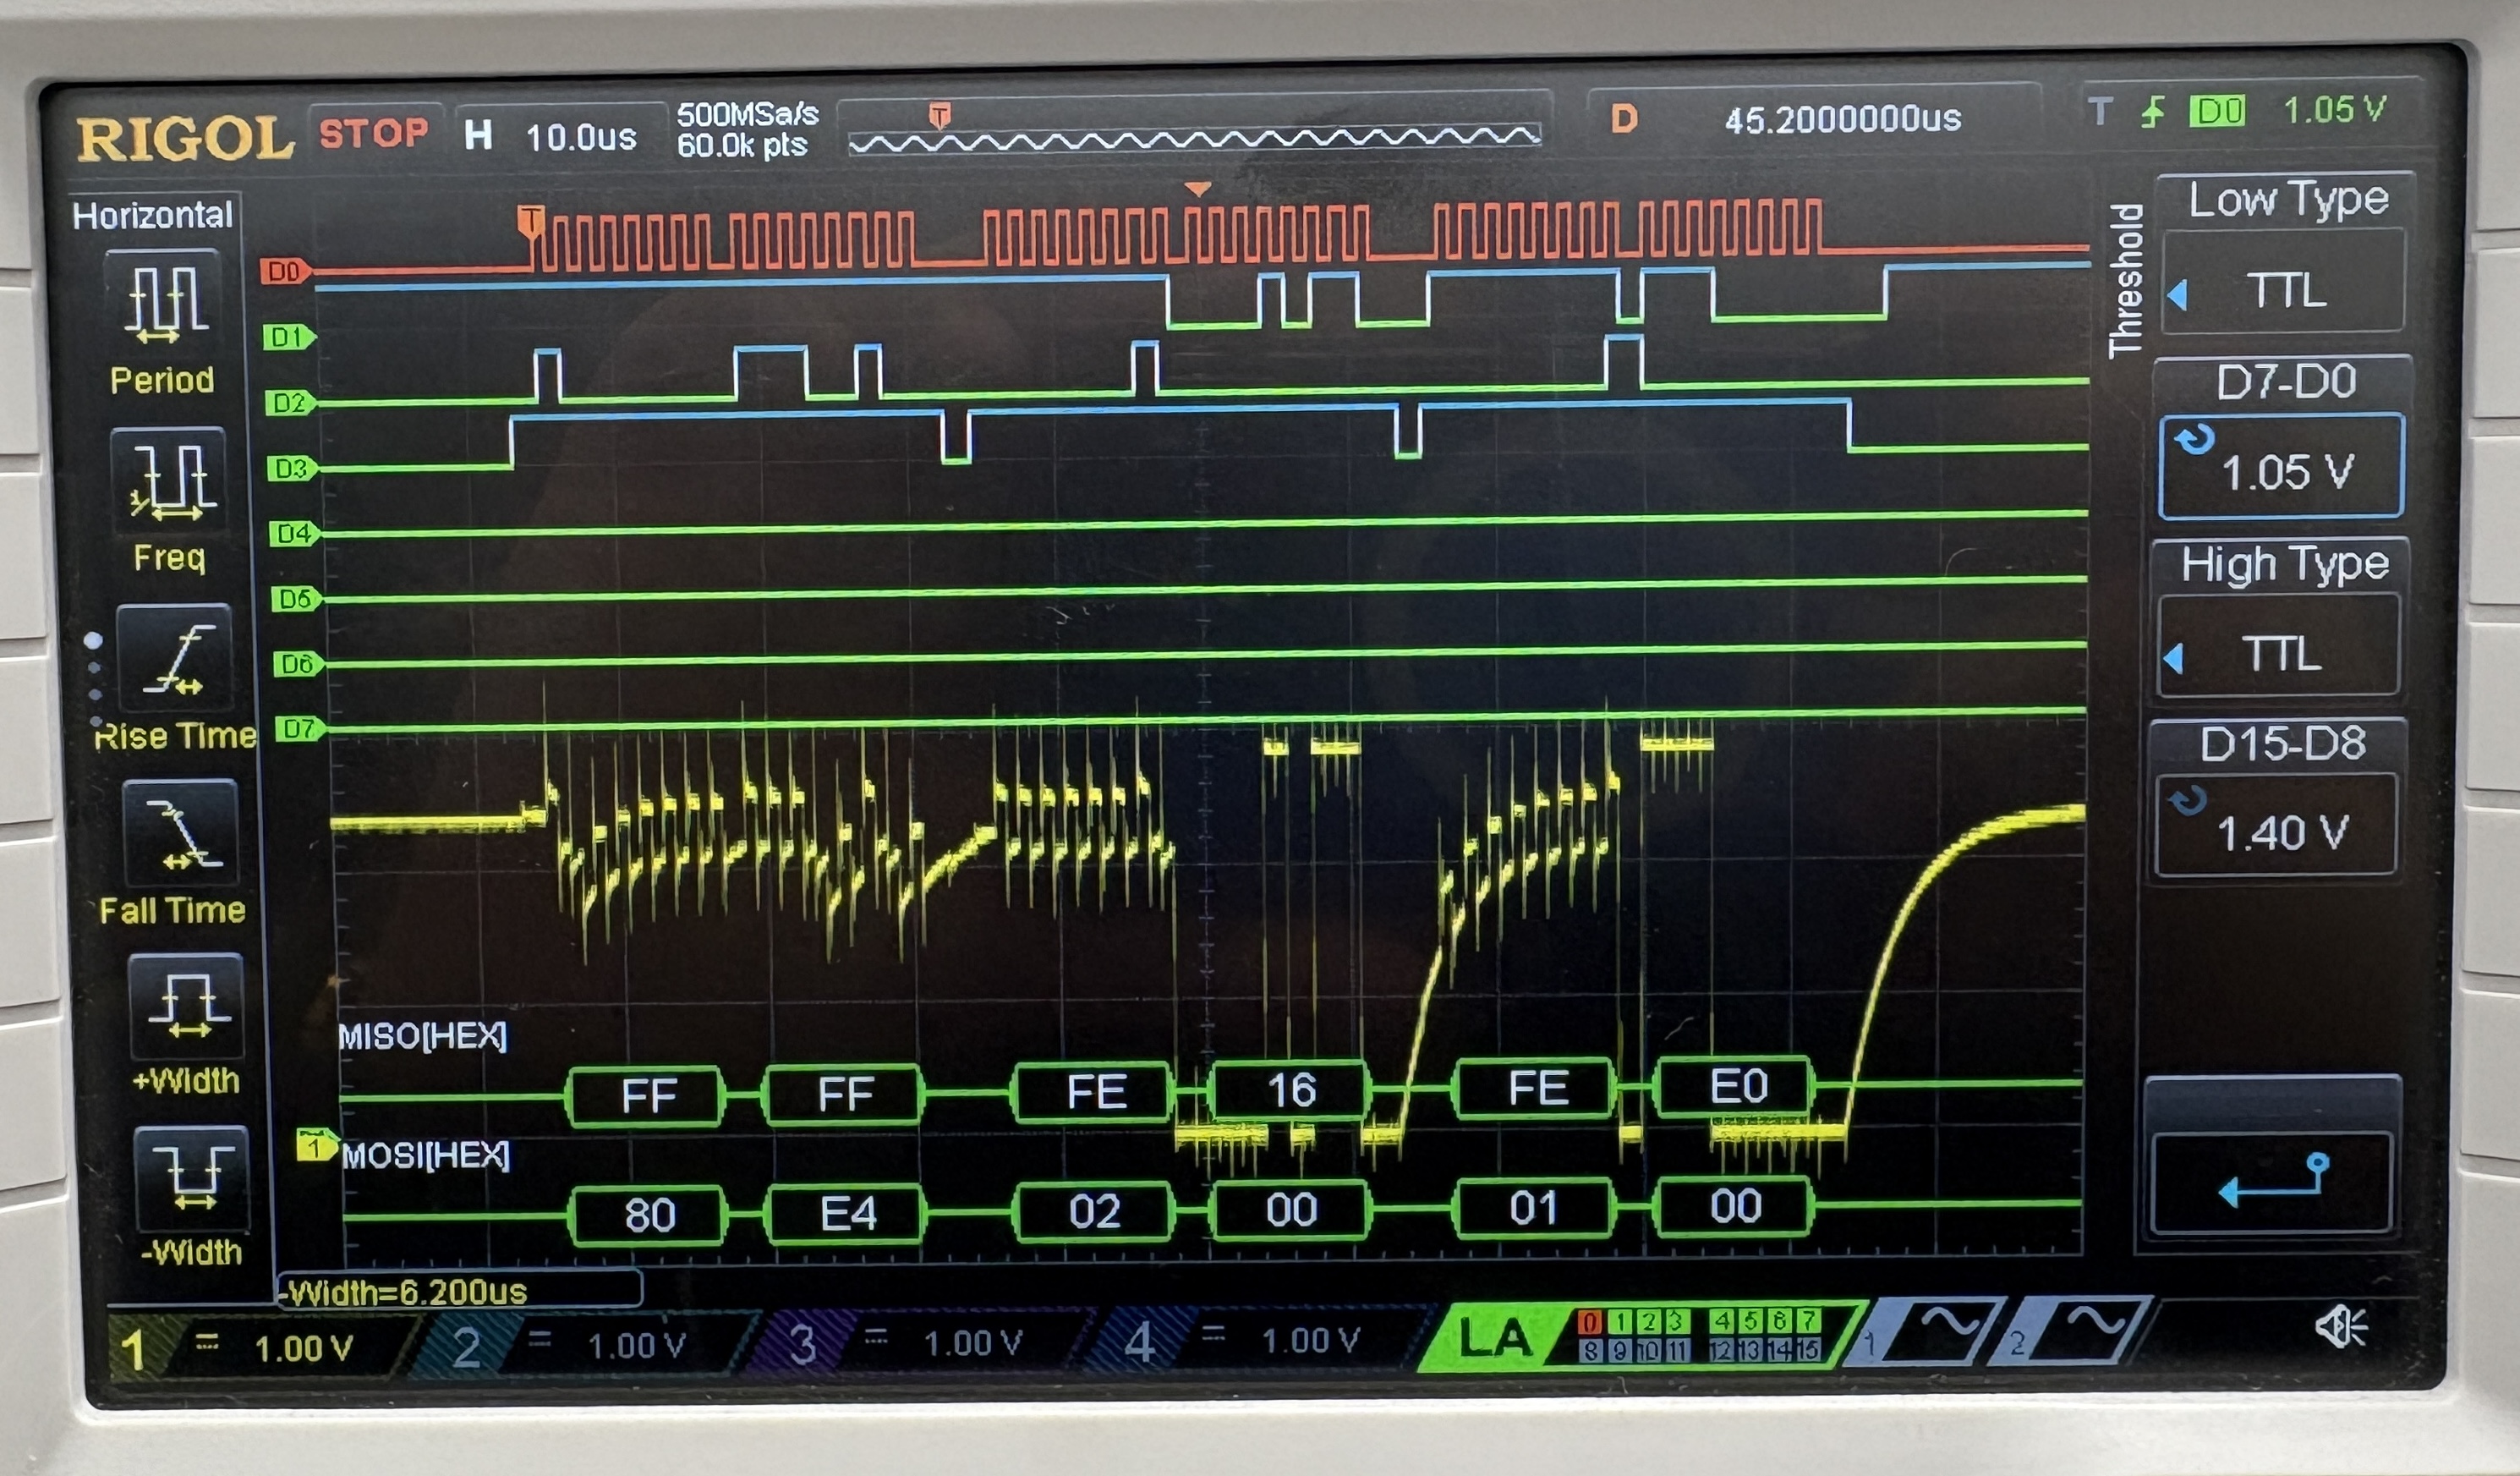Toggle the LA logic analyzer indicator
Screen dimensions: 2520x1476
pyautogui.click(x=1495, y=1339)
